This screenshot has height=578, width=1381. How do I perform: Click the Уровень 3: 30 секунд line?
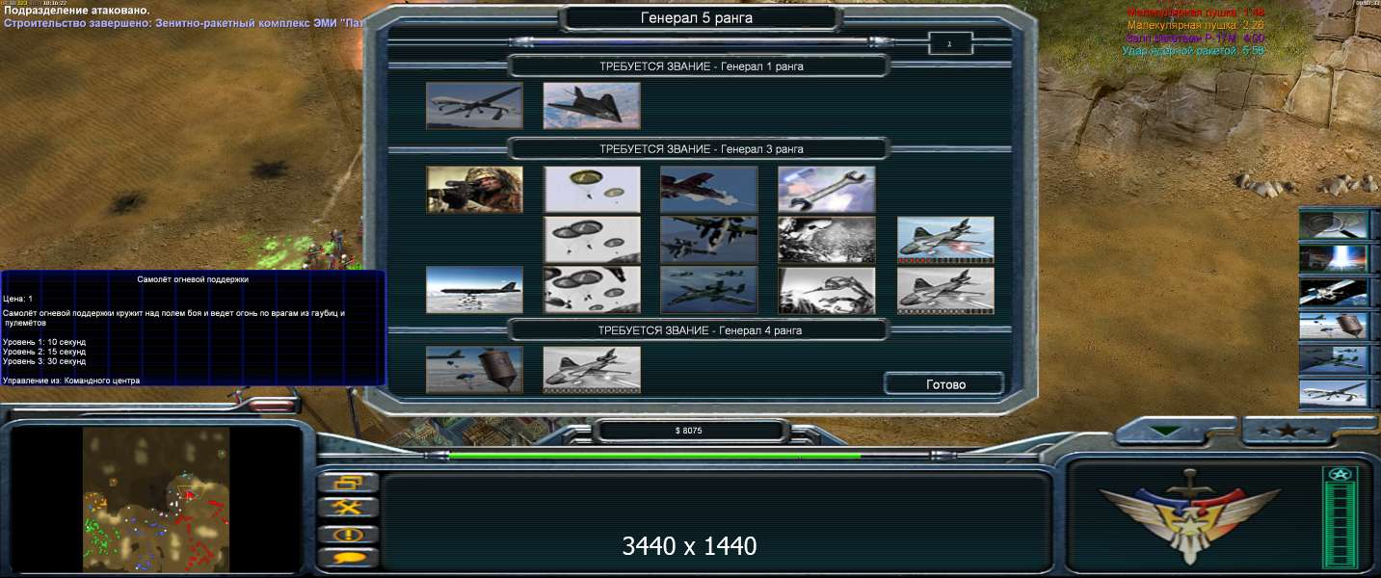pyautogui.click(x=44, y=361)
